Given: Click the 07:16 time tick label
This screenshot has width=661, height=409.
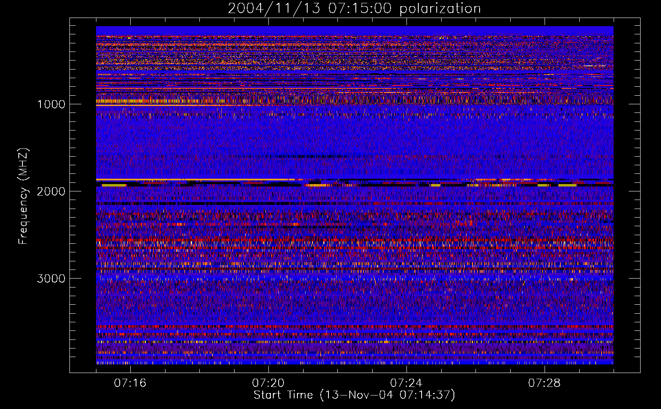Looking at the screenshot, I should tap(130, 383).
